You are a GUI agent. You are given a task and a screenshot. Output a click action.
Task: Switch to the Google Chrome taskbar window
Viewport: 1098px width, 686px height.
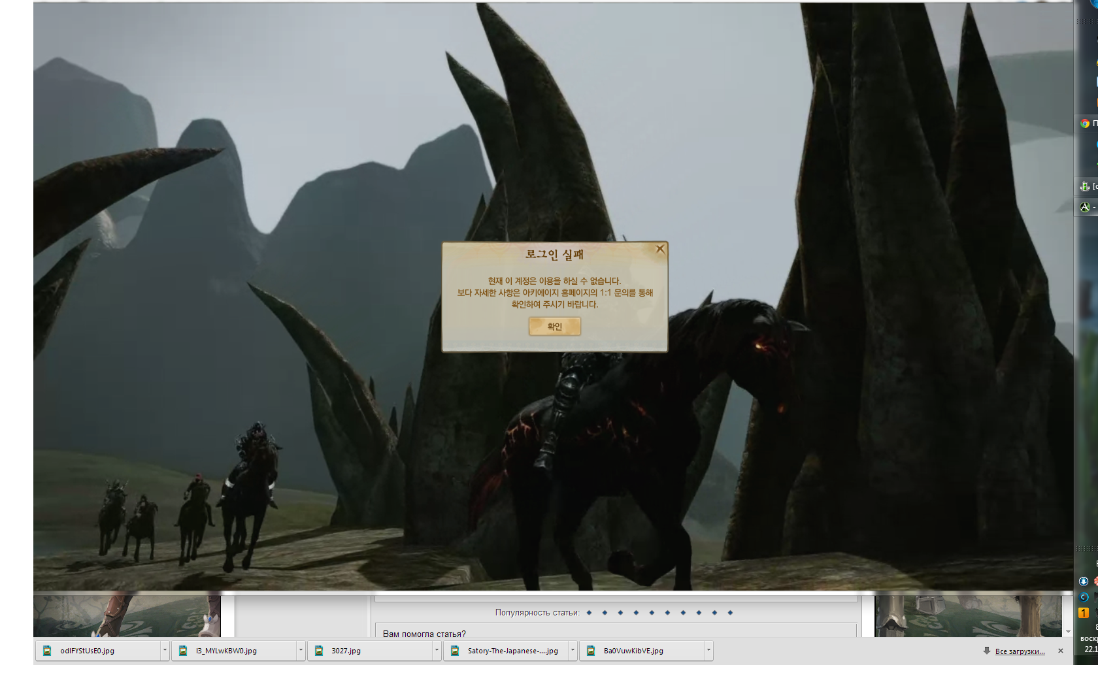coord(1086,123)
